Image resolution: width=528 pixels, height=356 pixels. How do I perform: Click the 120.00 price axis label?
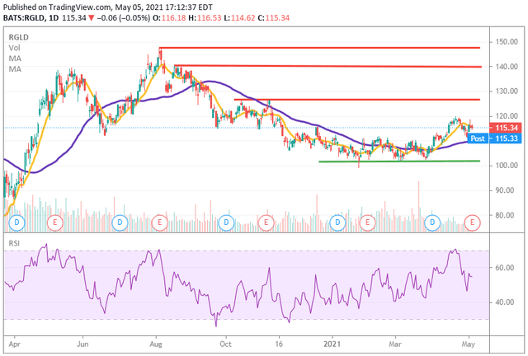(x=507, y=116)
